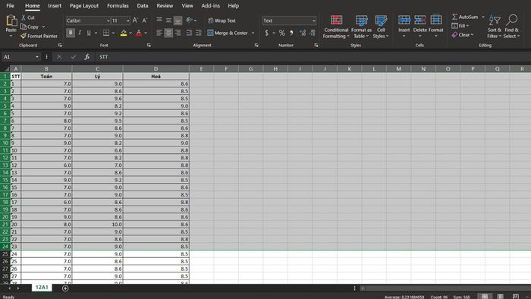Open Find & Select menu
The height and width of the screenshot is (299, 531).
pyautogui.click(x=511, y=27)
